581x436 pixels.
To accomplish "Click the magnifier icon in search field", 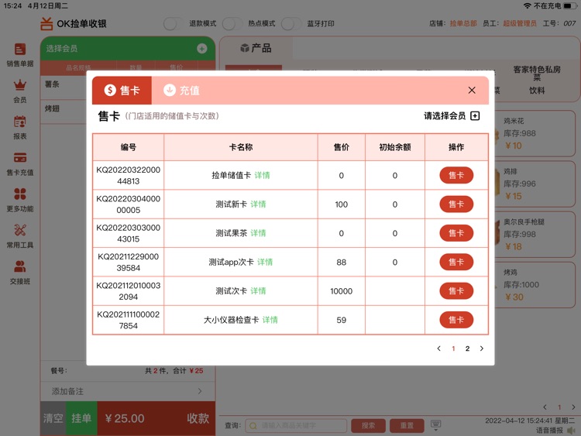I will click(x=253, y=426).
